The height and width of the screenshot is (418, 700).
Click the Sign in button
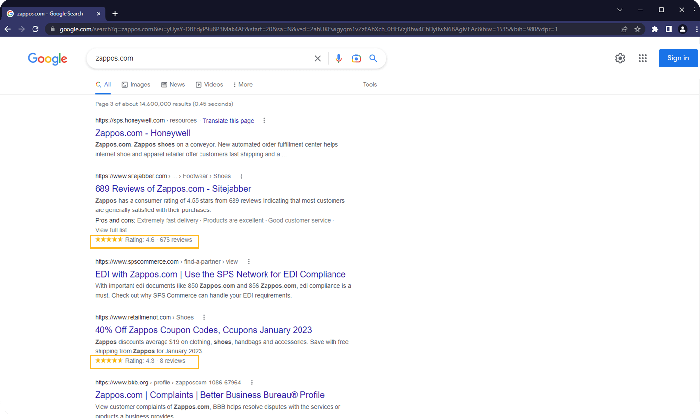coord(678,58)
